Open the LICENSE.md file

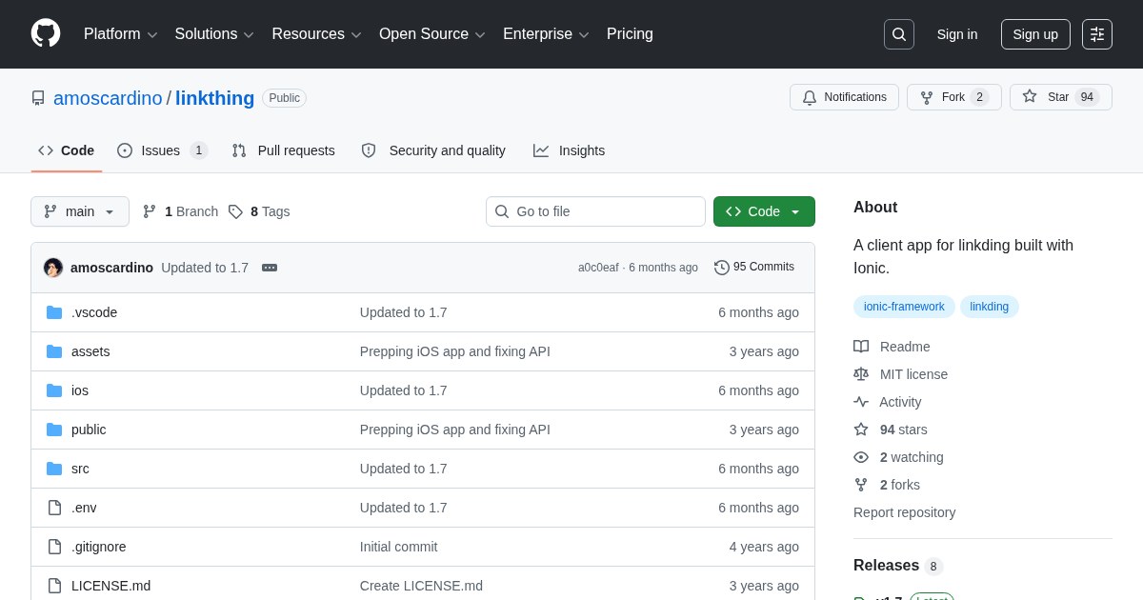tap(110, 586)
